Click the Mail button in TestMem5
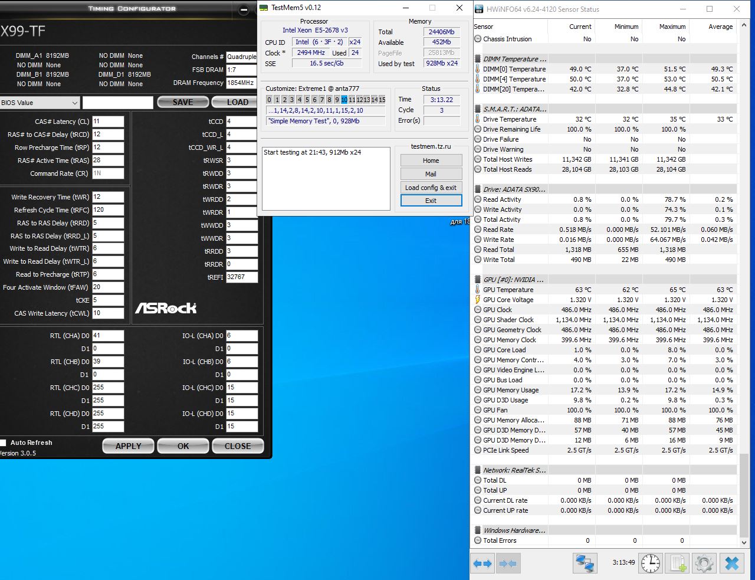 point(431,174)
